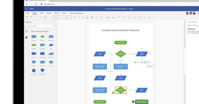199x104 pixels.
Task: Select the Decision Memo shape
Action: click(x=142, y=54)
